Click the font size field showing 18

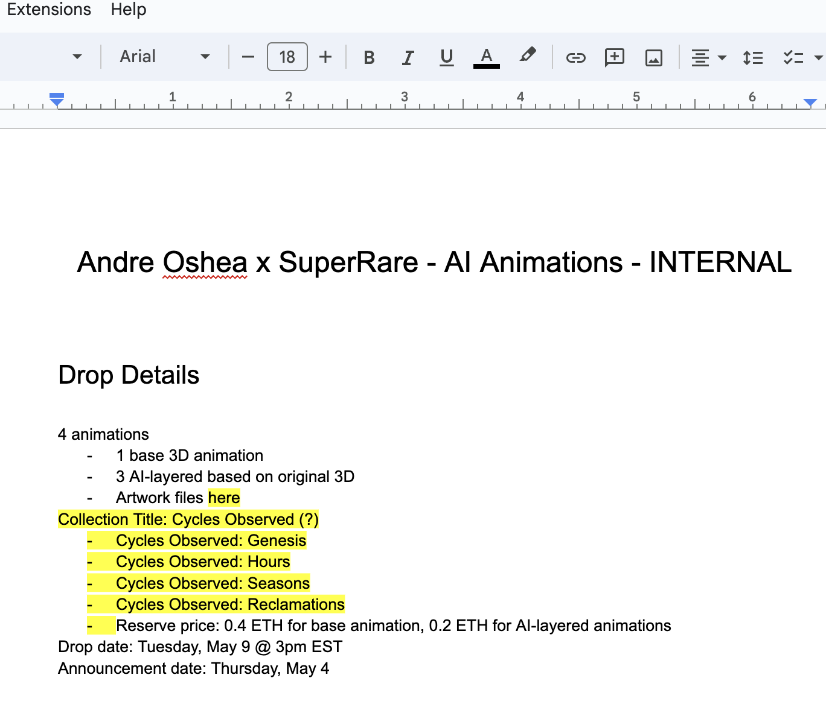[x=287, y=57]
